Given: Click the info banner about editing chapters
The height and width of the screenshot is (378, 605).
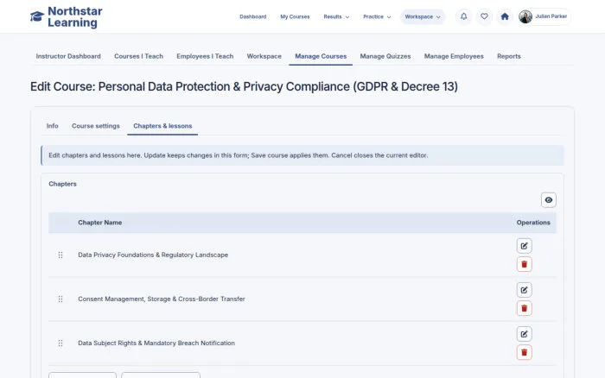Looking at the screenshot, I should (302, 155).
